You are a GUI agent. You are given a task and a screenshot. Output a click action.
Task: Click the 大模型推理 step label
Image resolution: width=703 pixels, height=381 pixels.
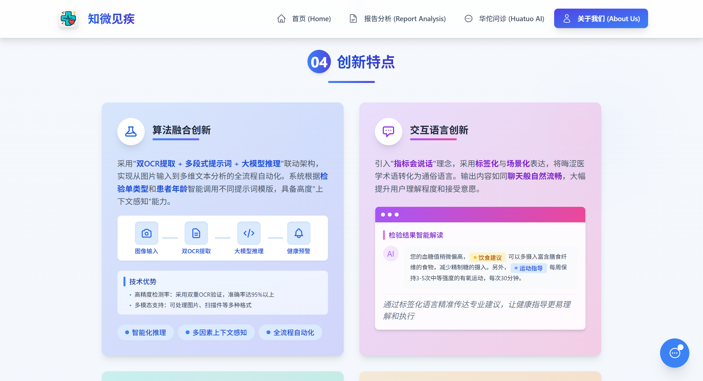click(249, 251)
